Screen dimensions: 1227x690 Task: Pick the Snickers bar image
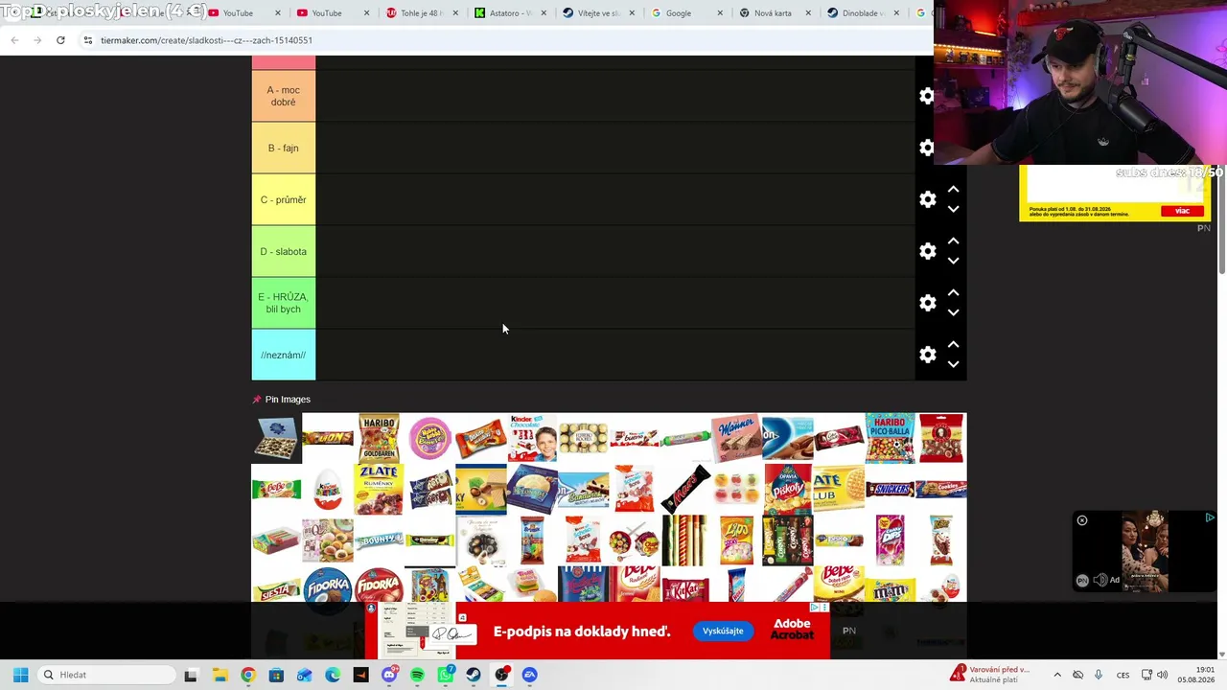point(890,490)
